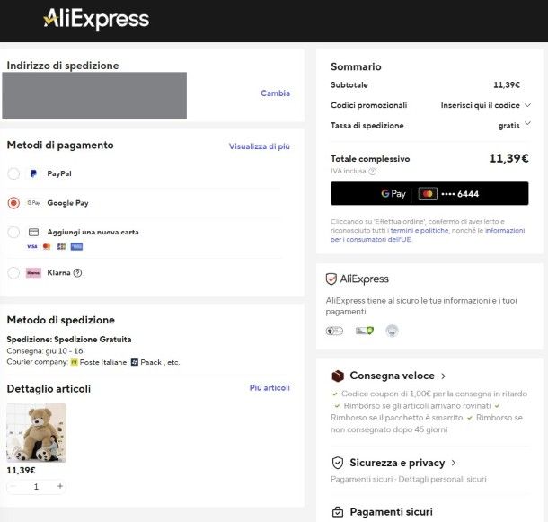Click the Consegna veloce package icon
The height and width of the screenshot is (522, 548).
pyautogui.click(x=338, y=376)
